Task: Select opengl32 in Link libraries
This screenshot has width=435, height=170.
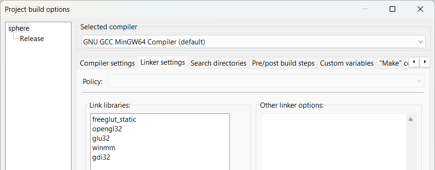Action: point(107,129)
